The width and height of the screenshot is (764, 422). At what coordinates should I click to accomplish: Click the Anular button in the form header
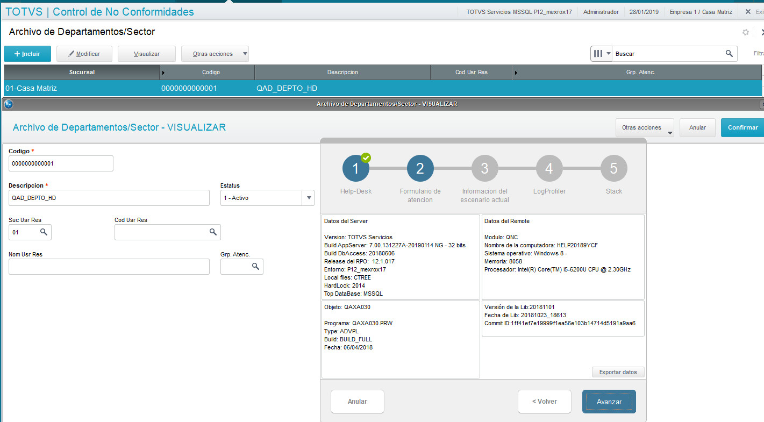697,128
